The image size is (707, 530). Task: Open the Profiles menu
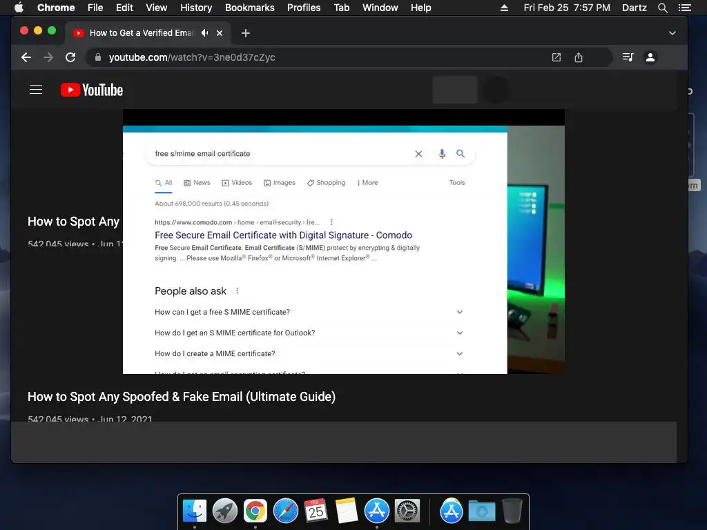(304, 8)
